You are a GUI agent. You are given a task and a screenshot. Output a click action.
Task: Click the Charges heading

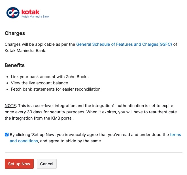[x=15, y=33]
